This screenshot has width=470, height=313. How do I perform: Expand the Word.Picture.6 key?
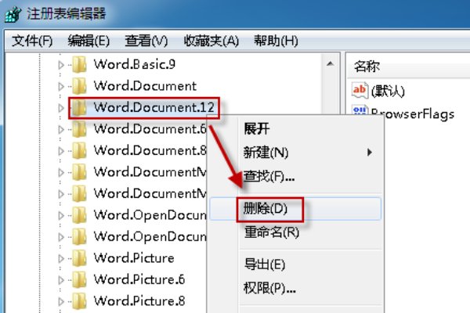click(x=61, y=280)
